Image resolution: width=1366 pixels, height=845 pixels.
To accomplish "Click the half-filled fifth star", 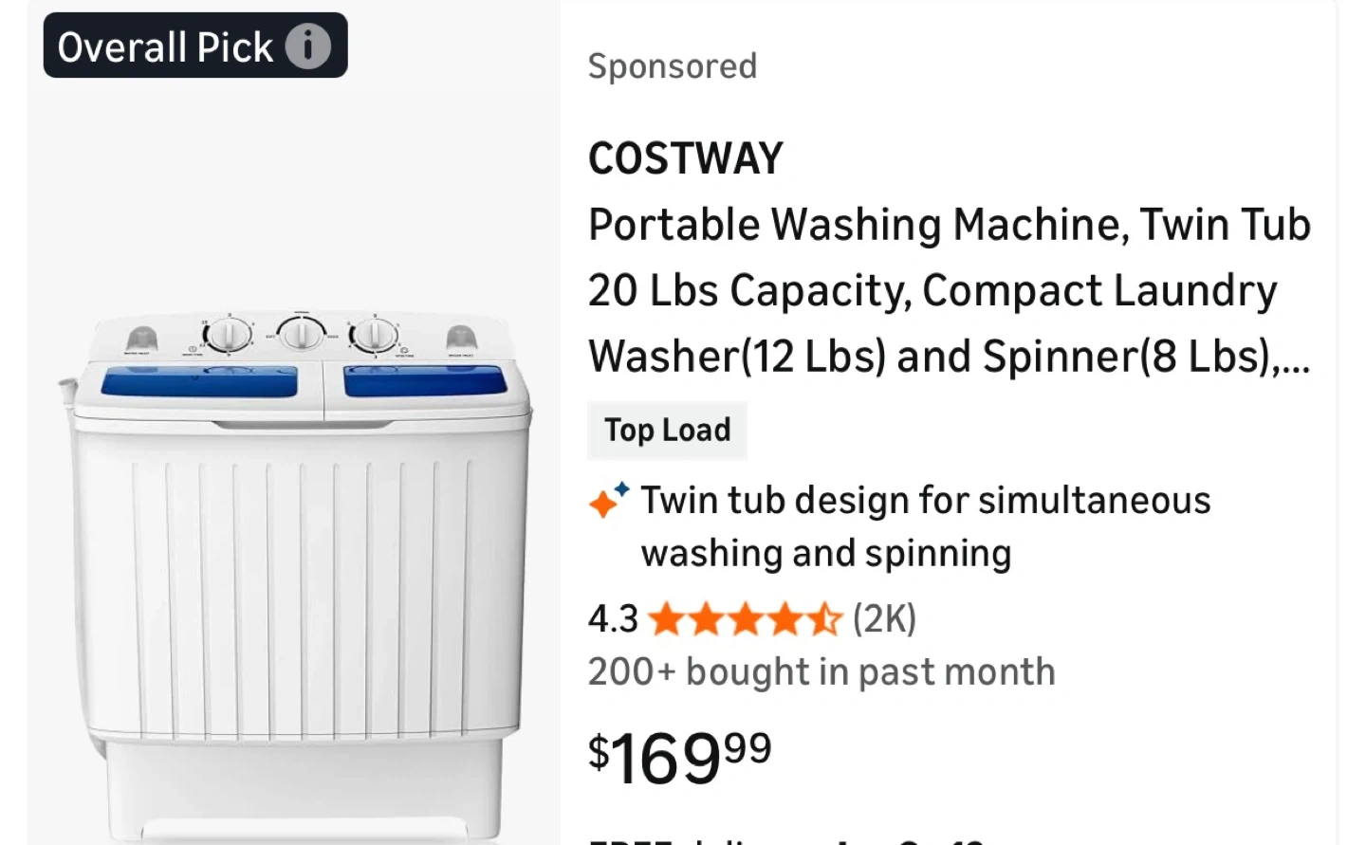I will point(824,619).
